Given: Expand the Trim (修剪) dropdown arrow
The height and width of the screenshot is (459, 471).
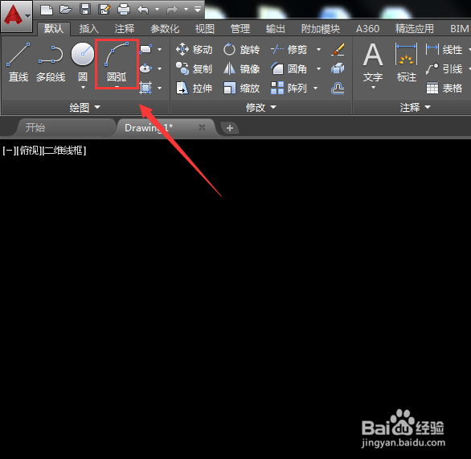Looking at the screenshot, I should point(318,49).
